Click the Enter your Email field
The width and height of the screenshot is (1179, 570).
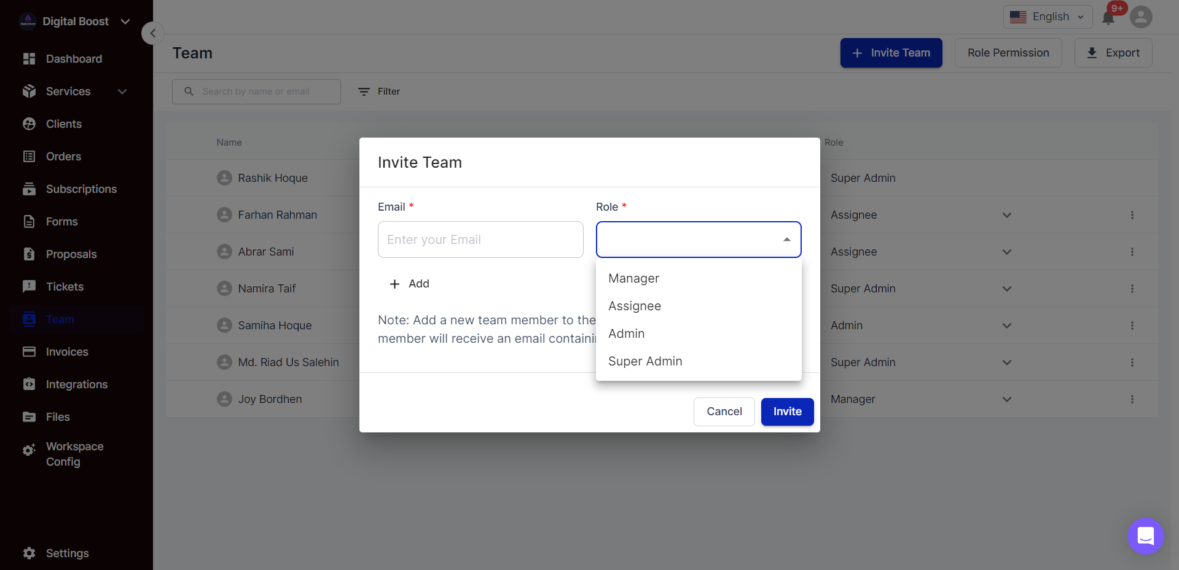coord(480,240)
